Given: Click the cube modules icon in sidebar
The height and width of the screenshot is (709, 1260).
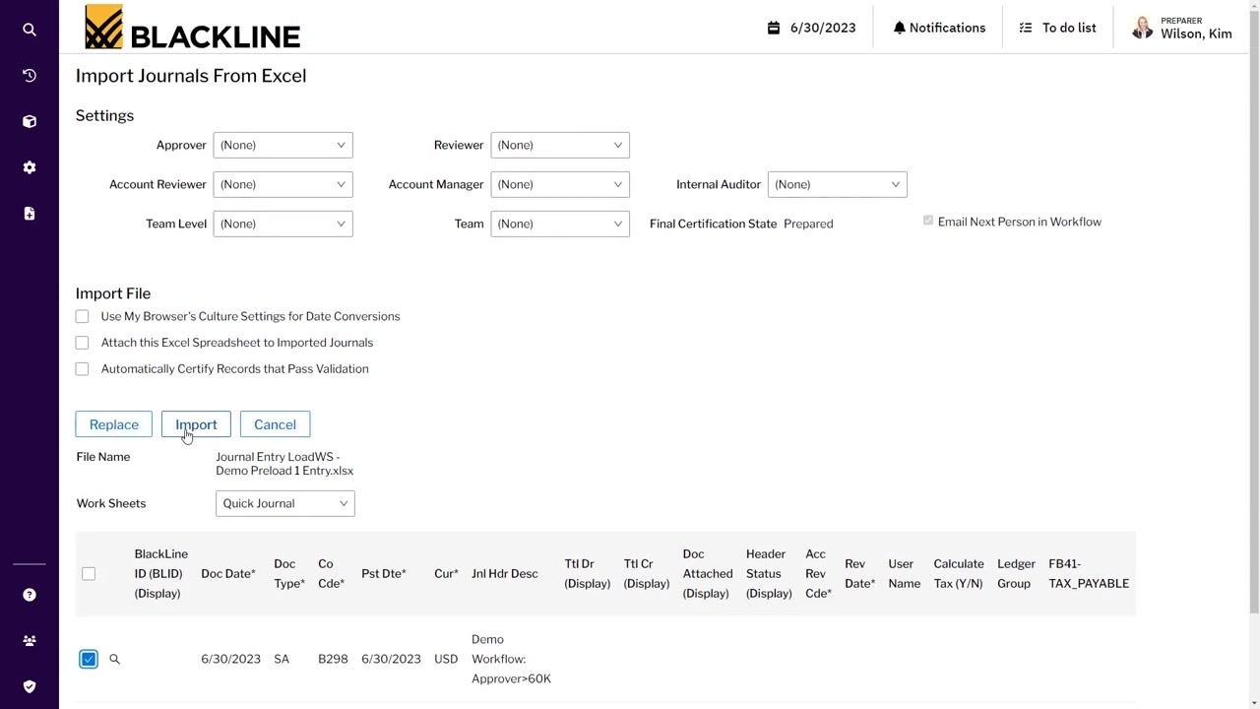Looking at the screenshot, I should point(30,121).
